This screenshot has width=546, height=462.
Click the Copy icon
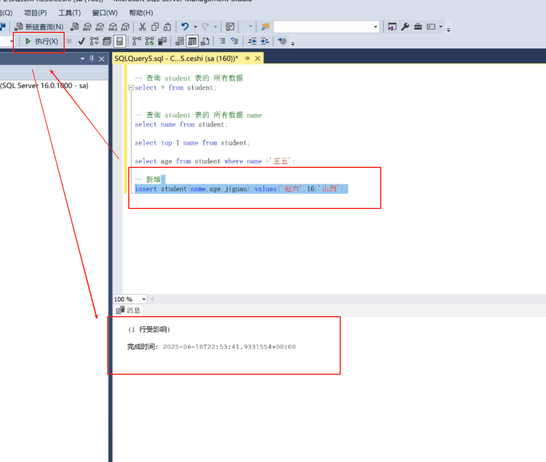point(155,27)
